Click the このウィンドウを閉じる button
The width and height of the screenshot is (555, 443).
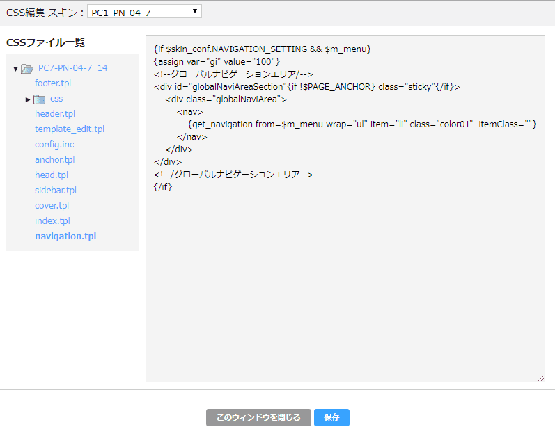pyautogui.click(x=258, y=417)
